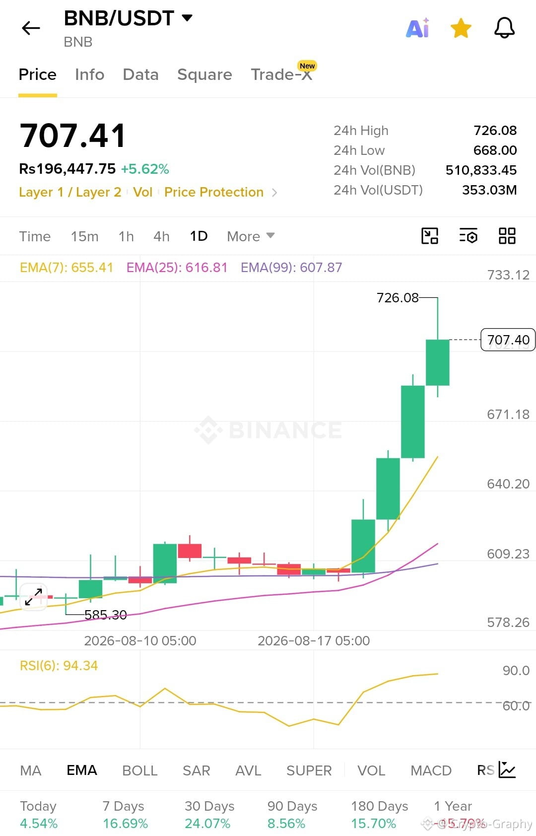Image resolution: width=536 pixels, height=836 pixels.
Task: Toggle the favorite star icon
Action: (x=461, y=28)
